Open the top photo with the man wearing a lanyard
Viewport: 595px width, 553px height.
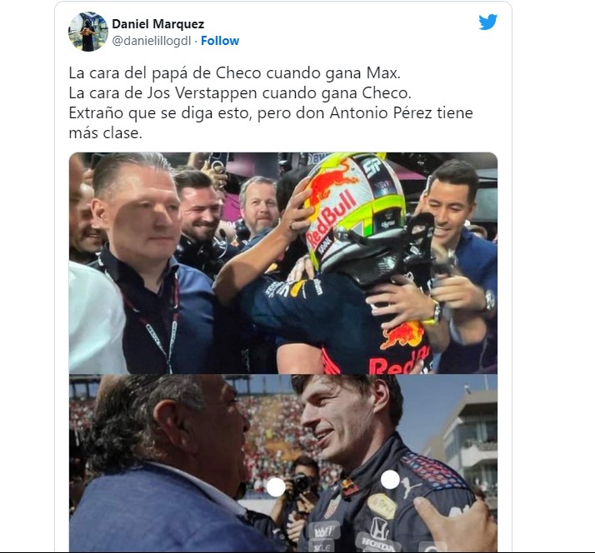(x=283, y=263)
